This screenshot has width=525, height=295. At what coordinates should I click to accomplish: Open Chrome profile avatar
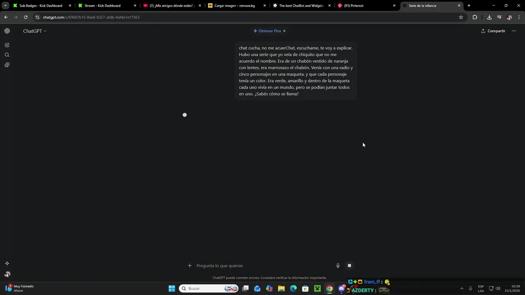509,17
